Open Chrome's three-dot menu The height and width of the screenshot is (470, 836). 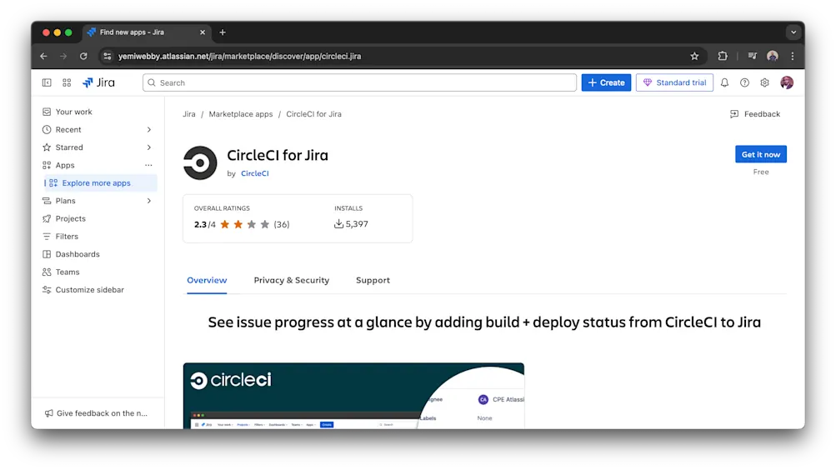[x=793, y=56]
